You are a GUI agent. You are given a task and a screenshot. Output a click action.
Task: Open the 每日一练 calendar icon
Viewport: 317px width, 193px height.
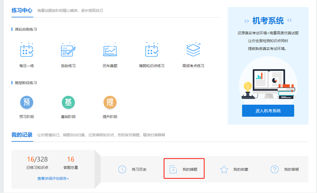pyautogui.click(x=27, y=50)
